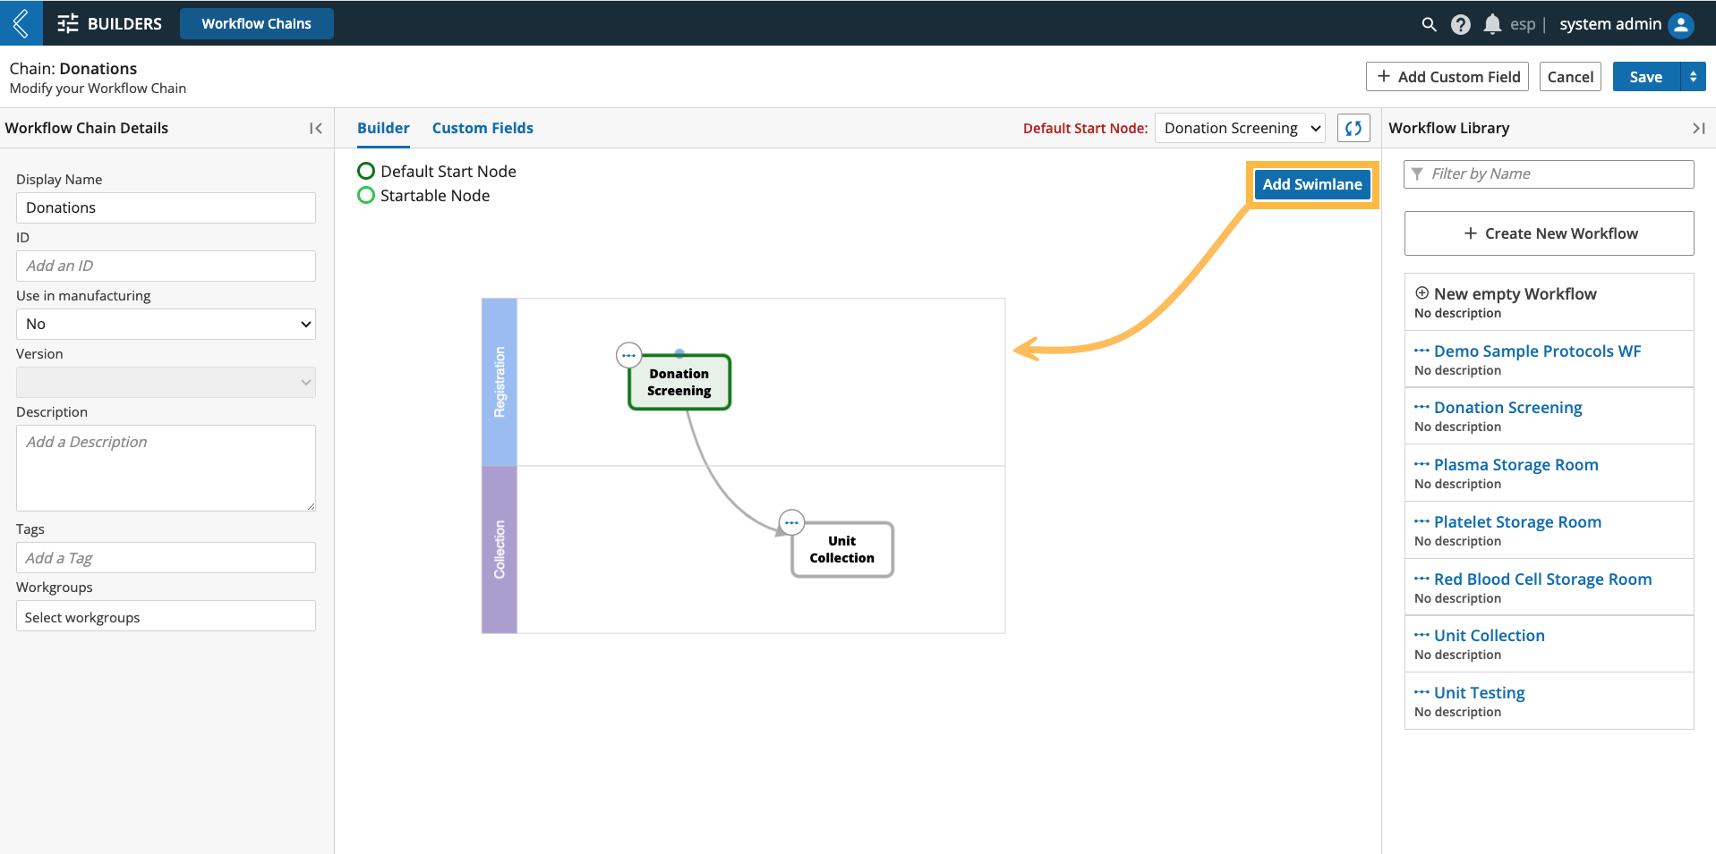Open the system admin user avatar

click(1681, 24)
